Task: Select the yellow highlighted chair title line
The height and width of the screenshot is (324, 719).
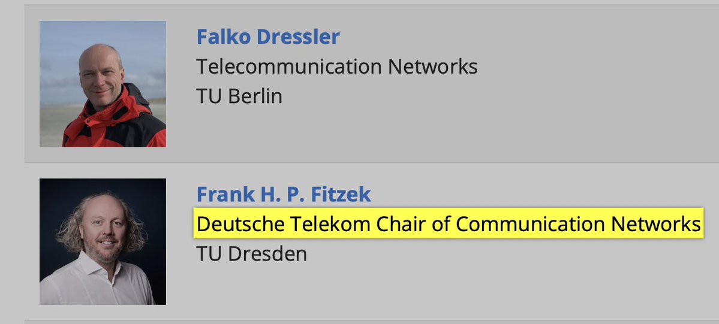Action: tap(449, 223)
